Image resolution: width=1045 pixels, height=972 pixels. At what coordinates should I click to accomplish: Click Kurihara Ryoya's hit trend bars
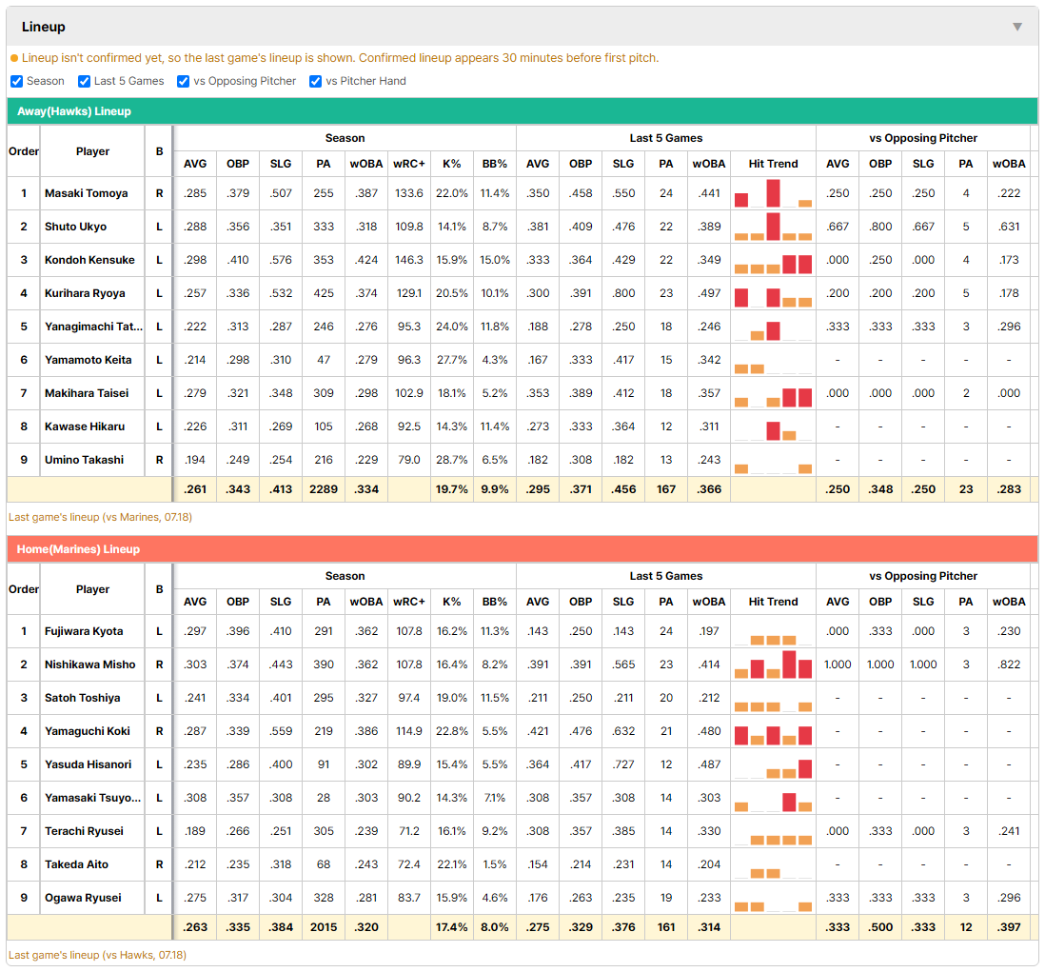773,293
